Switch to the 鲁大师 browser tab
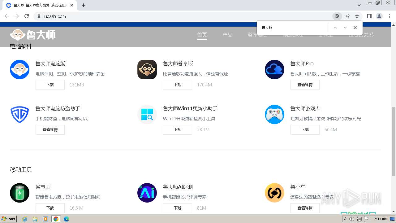This screenshot has height=223, width=396. [40, 5]
